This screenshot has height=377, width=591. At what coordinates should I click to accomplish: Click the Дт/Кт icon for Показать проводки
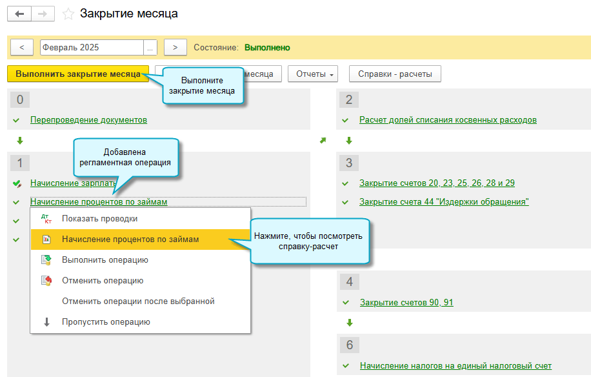(x=46, y=219)
